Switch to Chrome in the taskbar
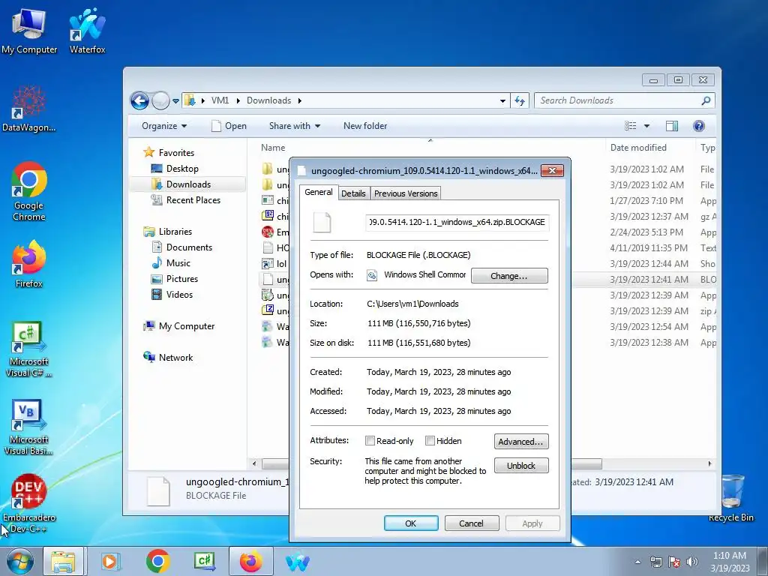 coord(157,562)
